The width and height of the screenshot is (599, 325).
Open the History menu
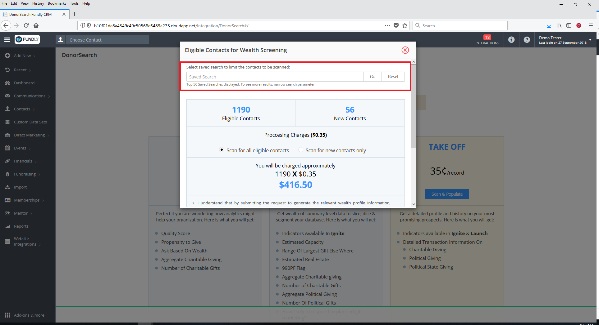click(38, 3)
